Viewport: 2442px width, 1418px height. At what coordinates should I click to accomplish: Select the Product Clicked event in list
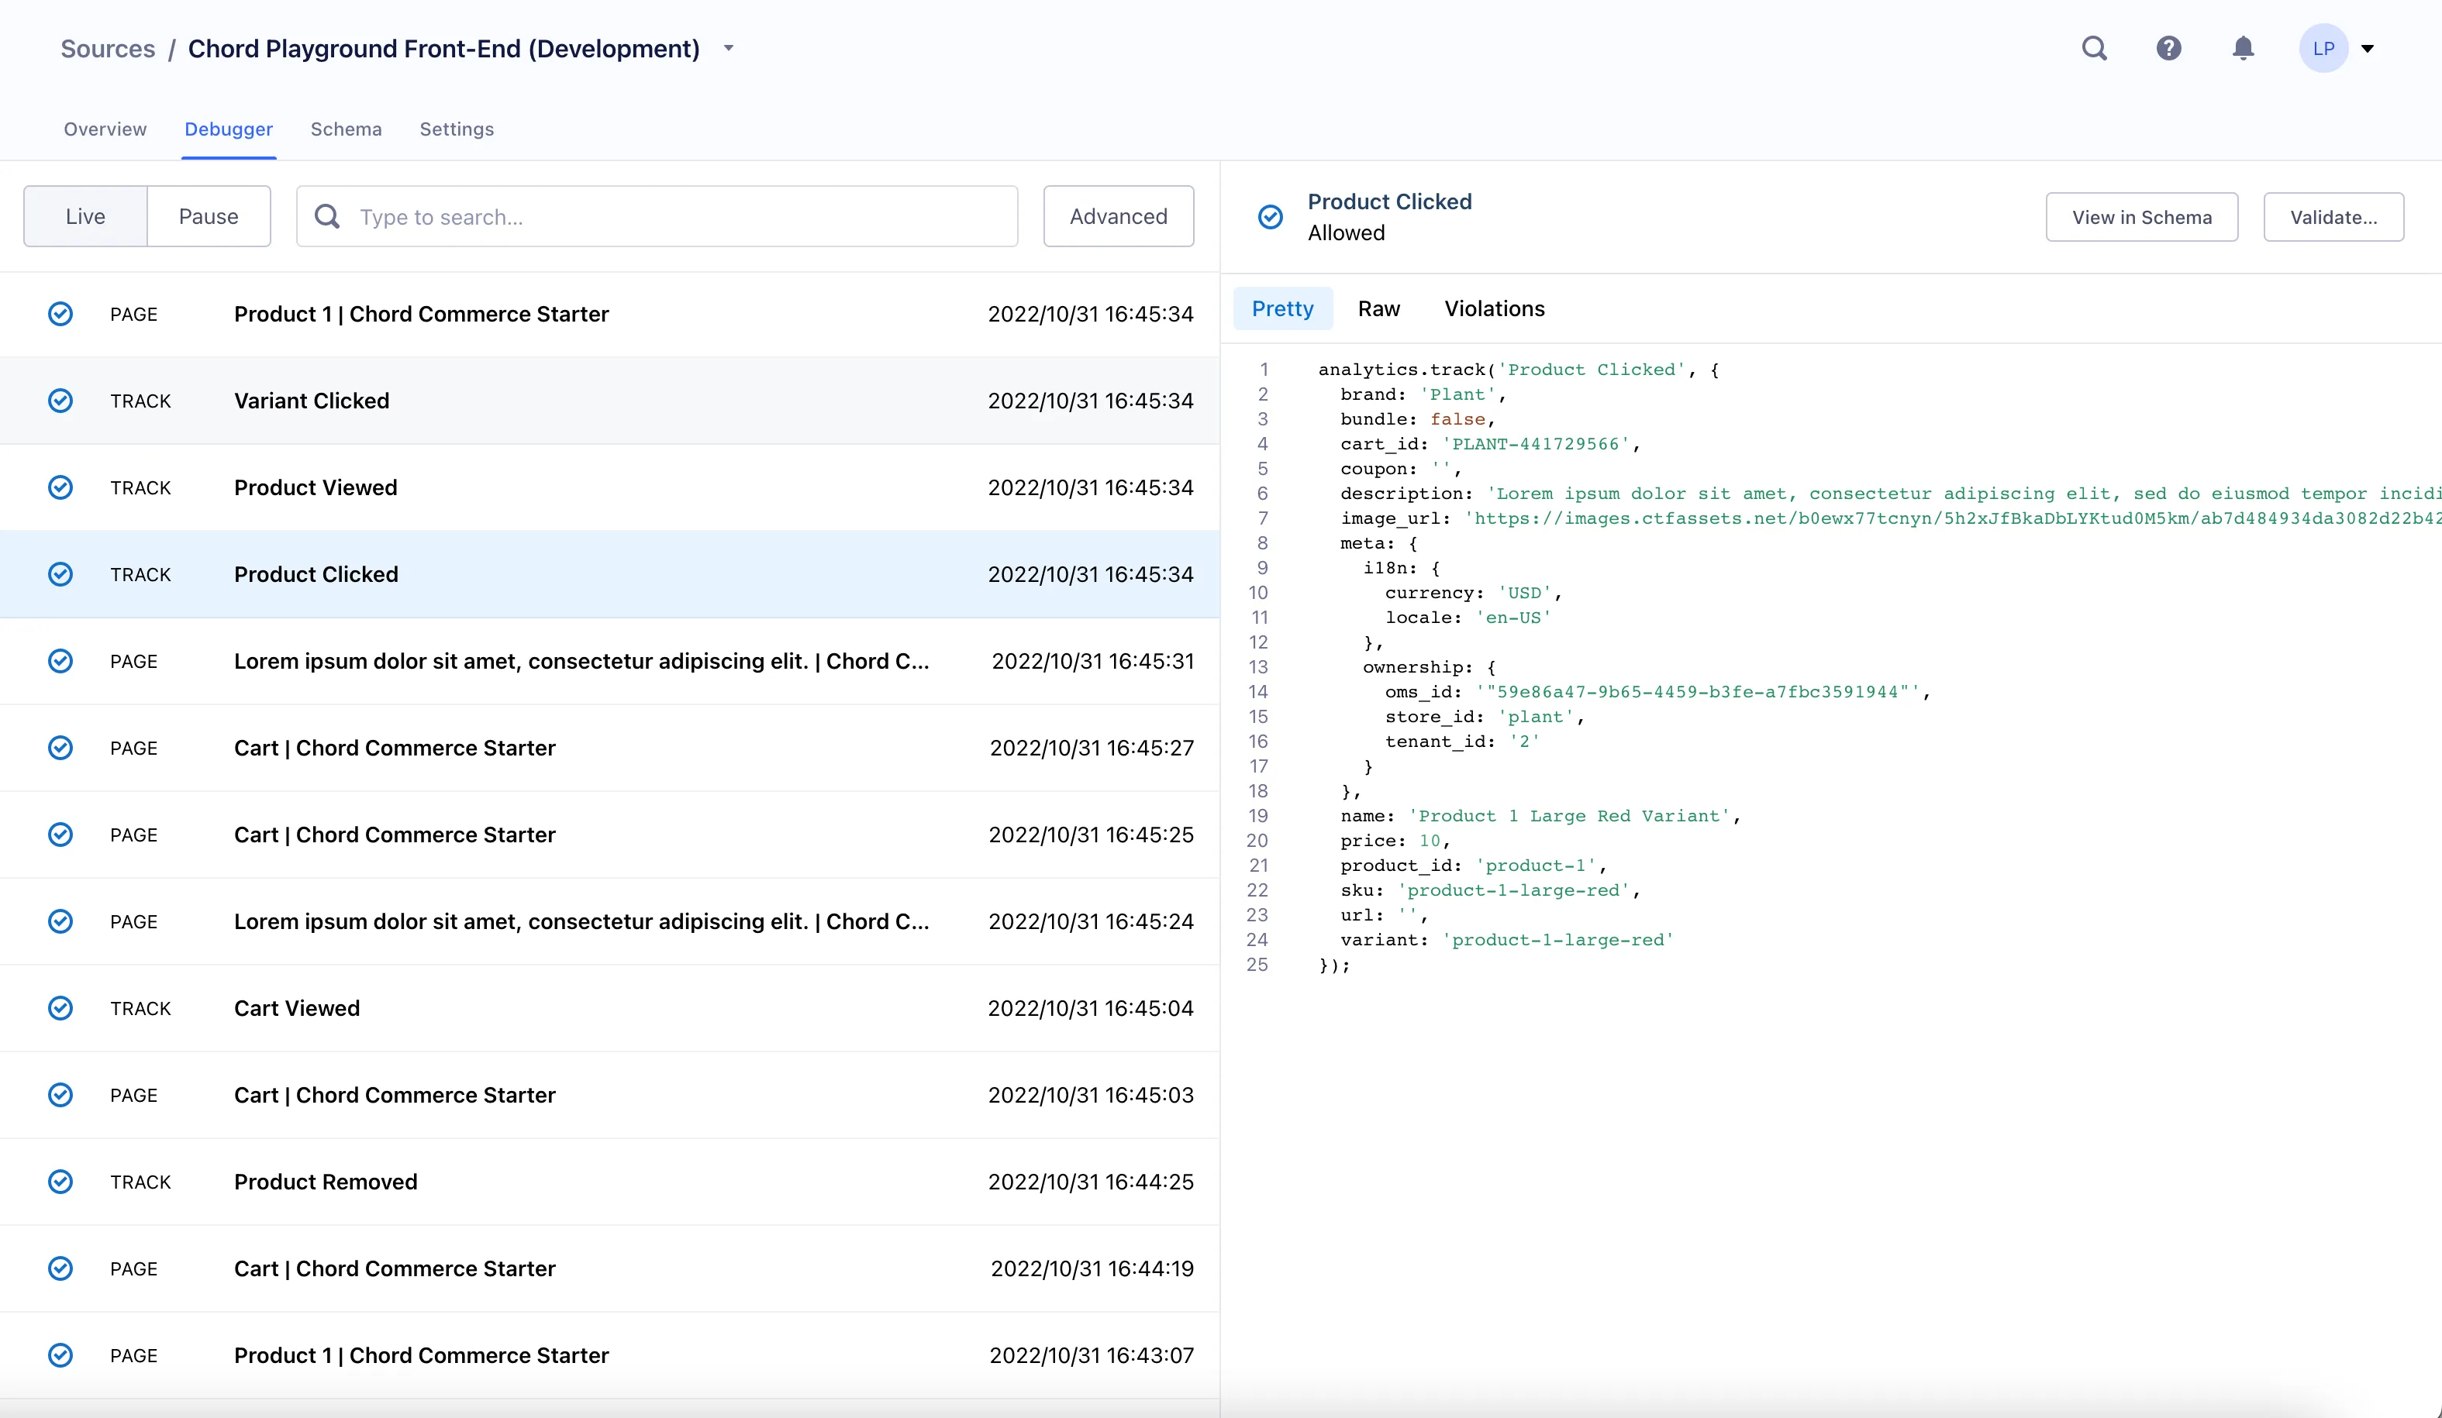coord(609,574)
